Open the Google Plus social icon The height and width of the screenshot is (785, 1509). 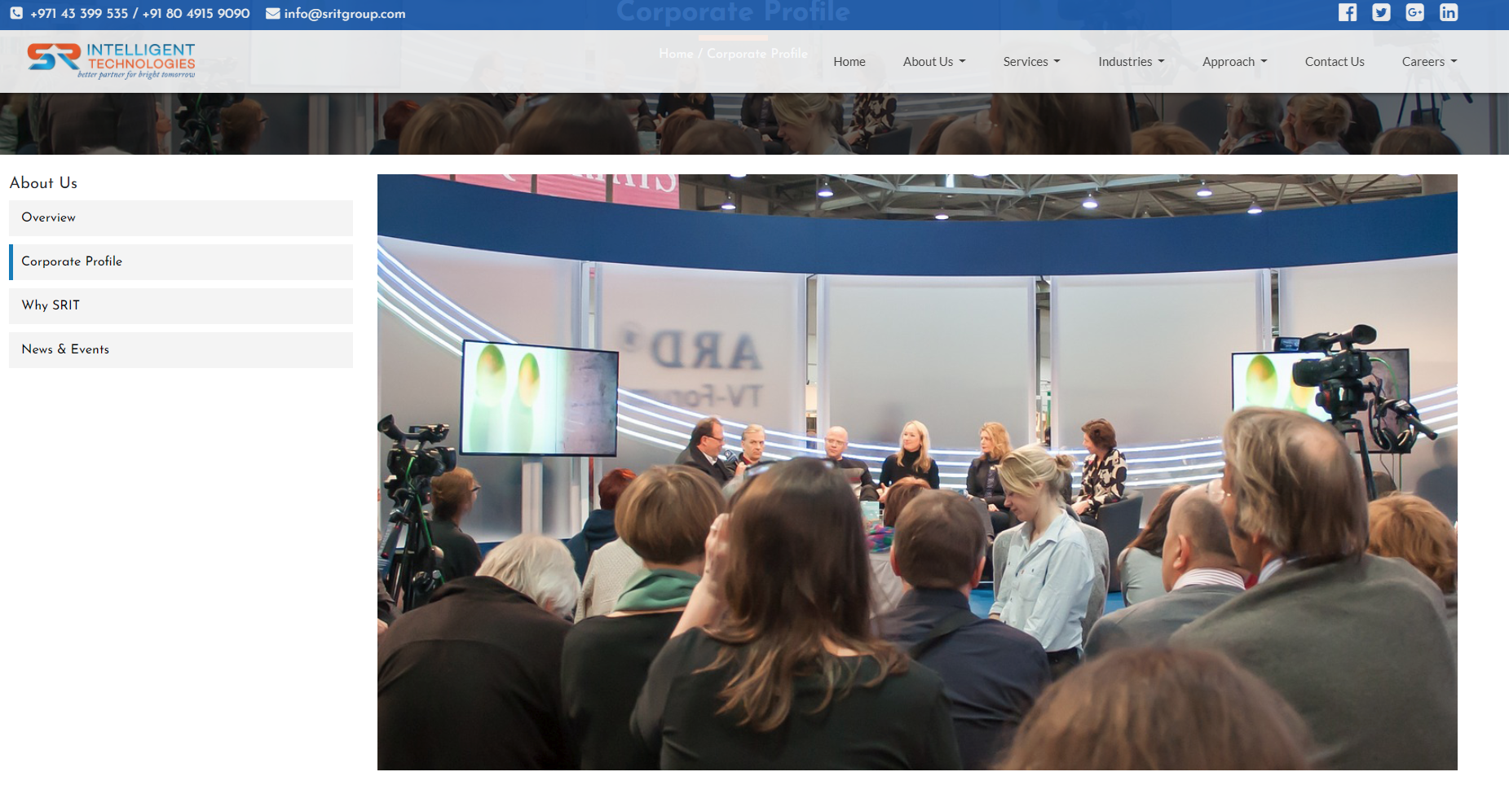pos(1414,12)
